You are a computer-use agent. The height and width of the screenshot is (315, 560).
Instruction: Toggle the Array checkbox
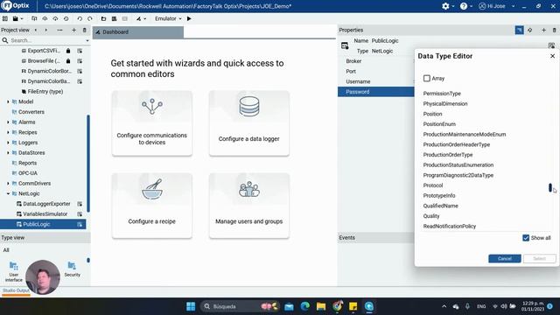427,78
